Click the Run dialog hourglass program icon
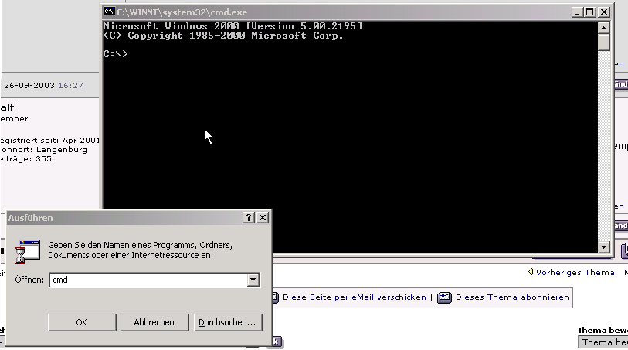The height and width of the screenshot is (350, 628). pyautogui.click(x=28, y=251)
